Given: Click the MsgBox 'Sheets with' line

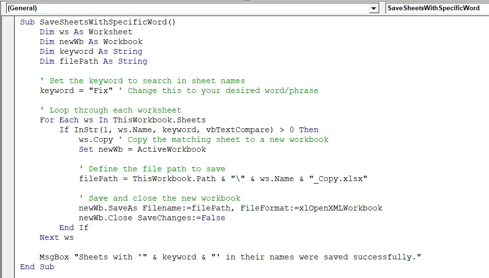Looking at the screenshot, I should tap(231, 257).
